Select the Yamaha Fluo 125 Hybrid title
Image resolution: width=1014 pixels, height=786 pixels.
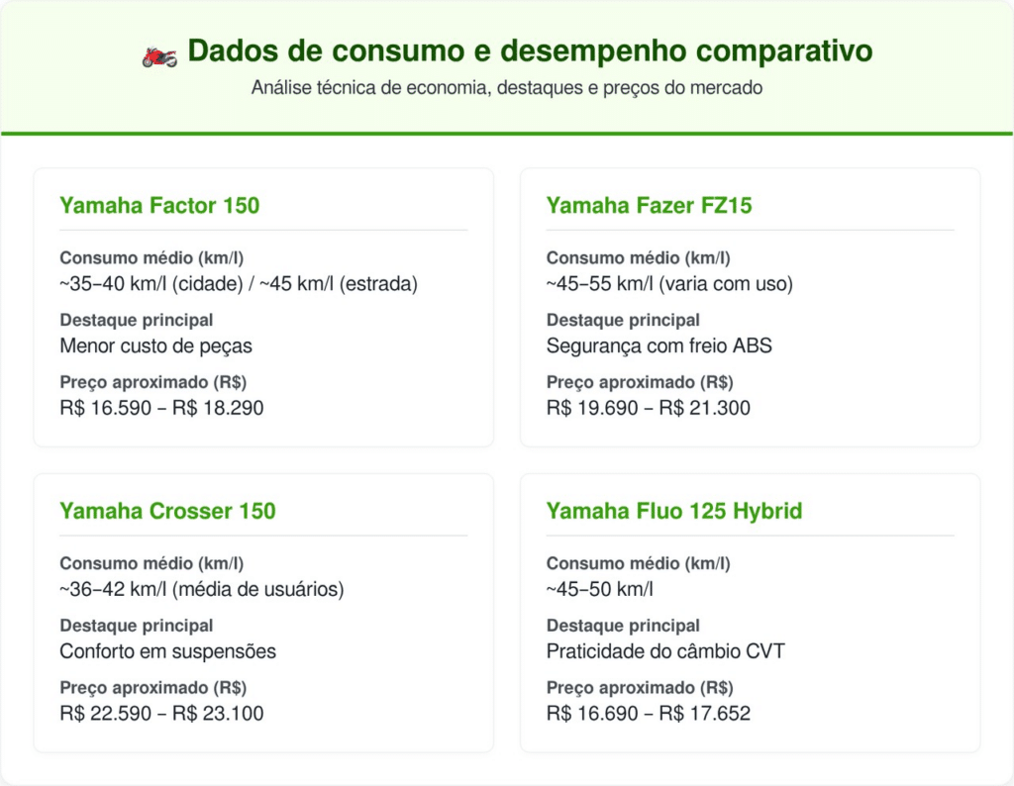click(673, 511)
